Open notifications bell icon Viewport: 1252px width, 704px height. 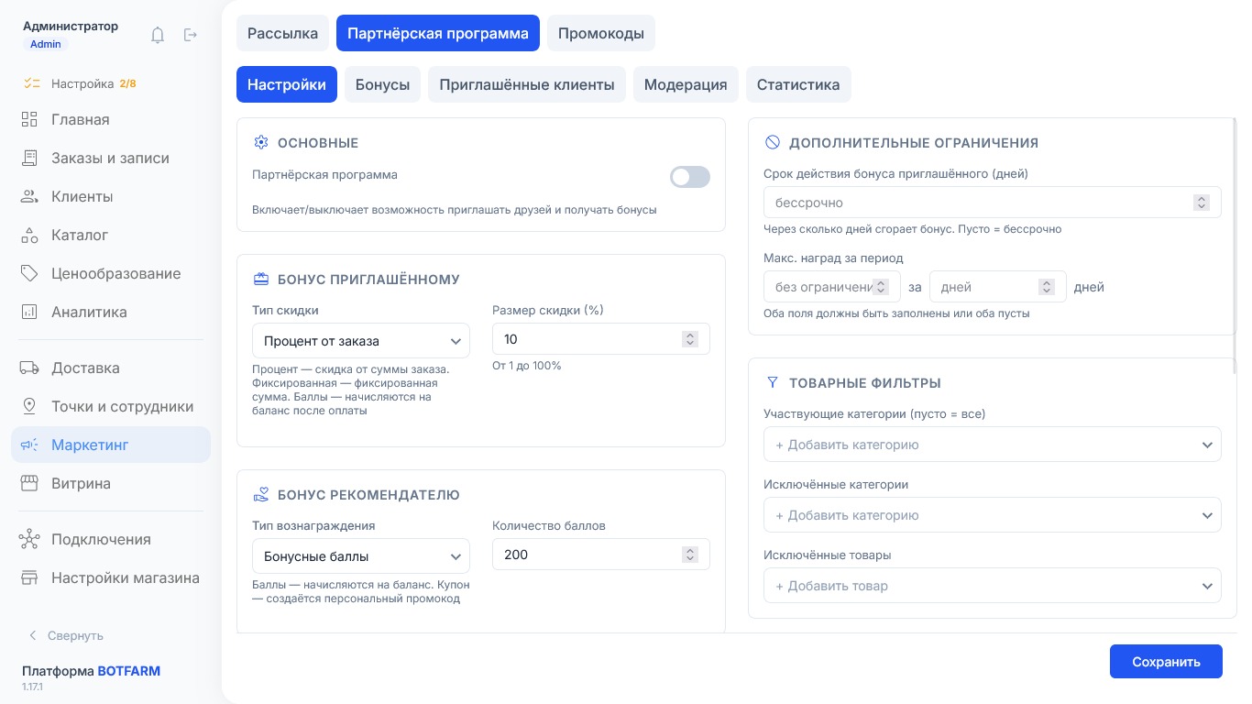coord(158,35)
